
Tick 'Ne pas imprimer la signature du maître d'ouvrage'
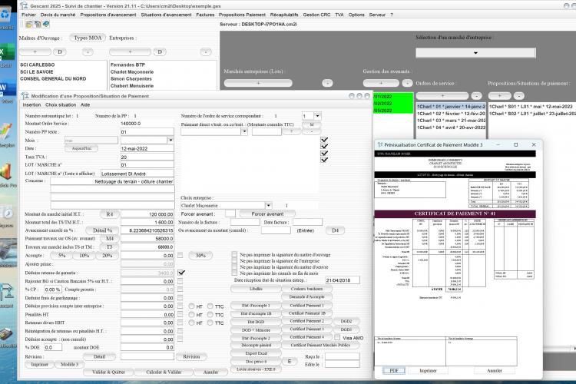234,254
